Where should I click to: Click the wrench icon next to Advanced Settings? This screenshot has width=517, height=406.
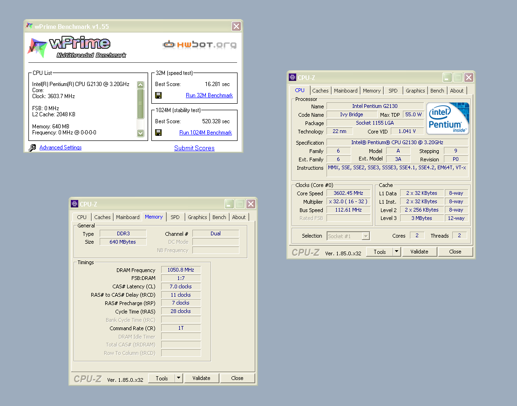pos(32,147)
